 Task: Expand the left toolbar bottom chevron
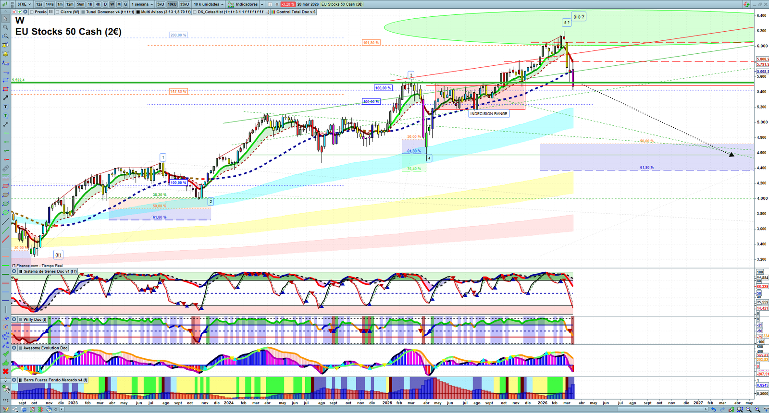(6, 380)
